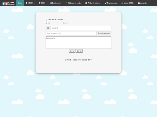This screenshot has height=117, width=157.
Task: Click the HTML5 shield icon in navbar
Action: pyautogui.click(x=26, y=3)
